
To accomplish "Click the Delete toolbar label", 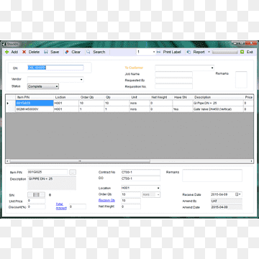I will 34,52.
